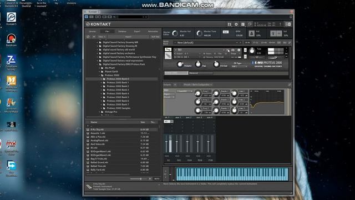The height and width of the screenshot is (200, 355).
Task: Click the refresh icon in Files toolbar
Action: [x=88, y=37]
